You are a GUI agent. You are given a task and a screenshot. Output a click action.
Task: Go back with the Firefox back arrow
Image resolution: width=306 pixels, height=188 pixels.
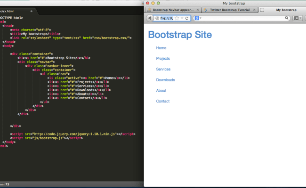pos(150,18)
